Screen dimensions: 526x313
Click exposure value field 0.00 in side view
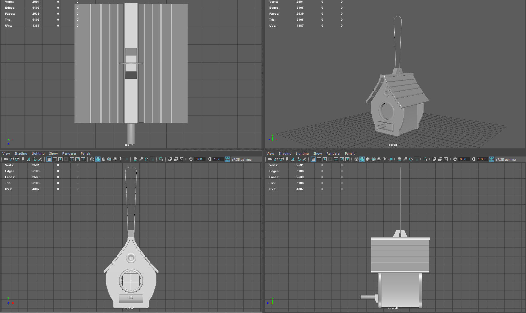tap(464, 159)
